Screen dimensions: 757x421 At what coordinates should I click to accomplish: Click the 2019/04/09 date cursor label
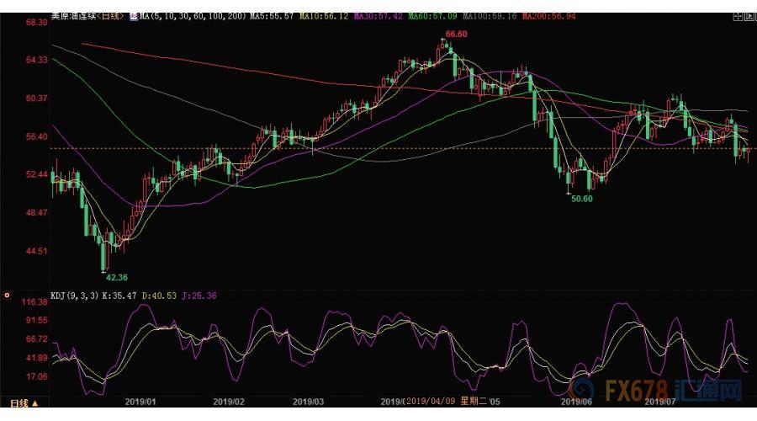click(437, 402)
